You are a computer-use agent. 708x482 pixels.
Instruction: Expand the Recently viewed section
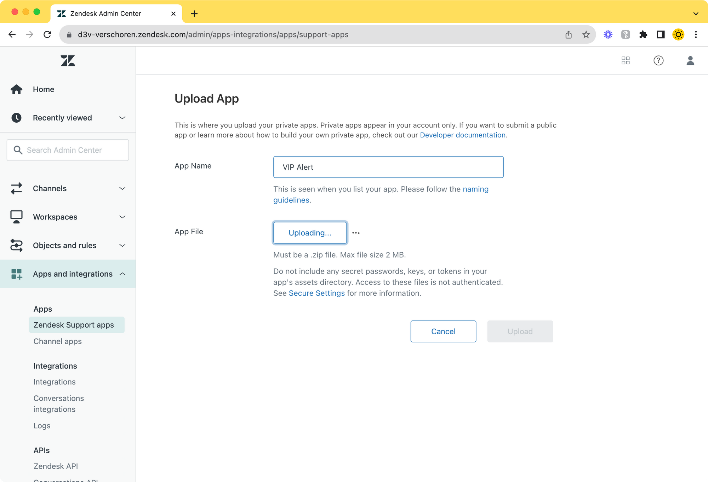pyautogui.click(x=122, y=118)
